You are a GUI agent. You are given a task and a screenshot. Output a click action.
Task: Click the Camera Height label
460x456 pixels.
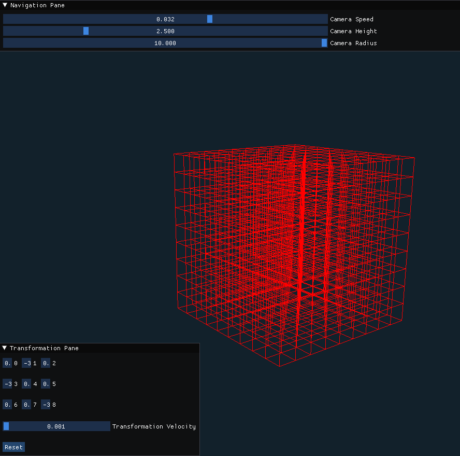point(353,31)
